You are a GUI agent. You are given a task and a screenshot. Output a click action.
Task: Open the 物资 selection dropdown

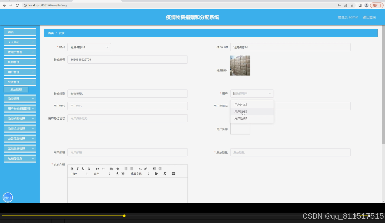click(x=89, y=47)
